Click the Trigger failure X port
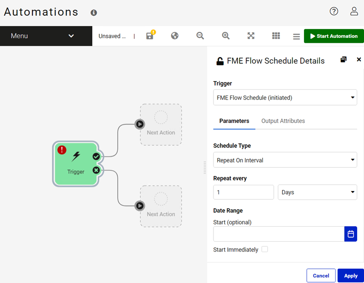Screen dimensions: 364x283 pyautogui.click(x=96, y=171)
